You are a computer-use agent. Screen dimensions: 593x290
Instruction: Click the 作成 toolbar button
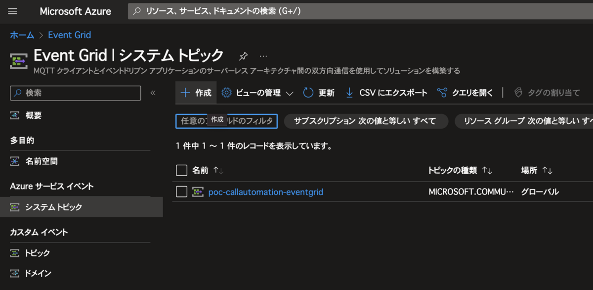click(196, 93)
